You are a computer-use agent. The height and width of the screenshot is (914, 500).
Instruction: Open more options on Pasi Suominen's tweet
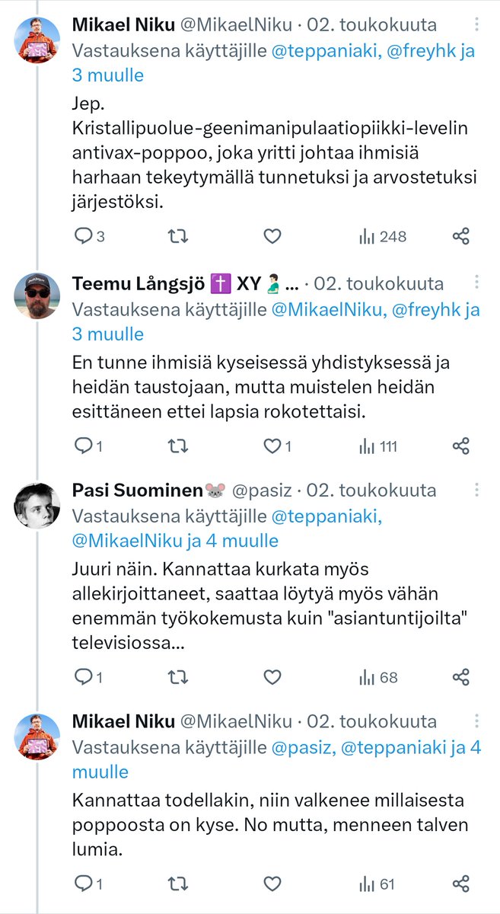[476, 490]
